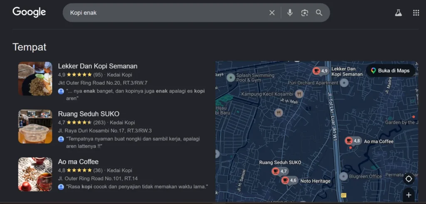Click reviewer avatar beside Lekker Dan review

[61, 91]
